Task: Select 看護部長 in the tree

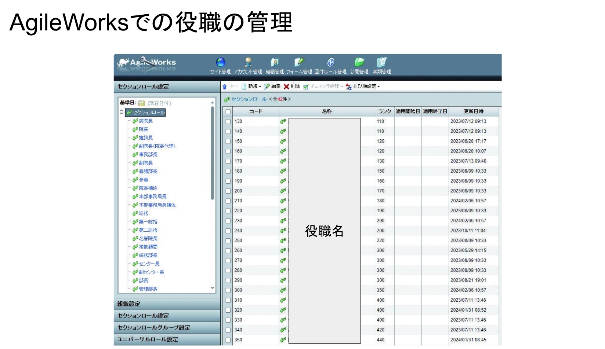Action: 148,172
